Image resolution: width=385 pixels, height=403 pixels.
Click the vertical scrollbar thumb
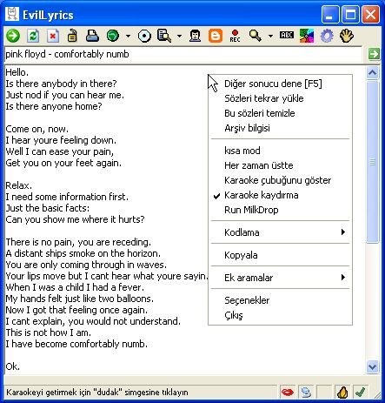(x=372, y=162)
